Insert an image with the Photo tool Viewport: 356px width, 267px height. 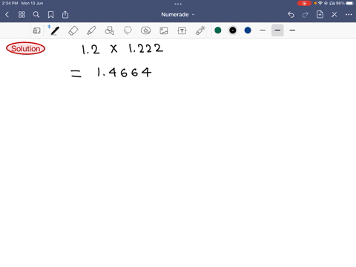point(164,30)
